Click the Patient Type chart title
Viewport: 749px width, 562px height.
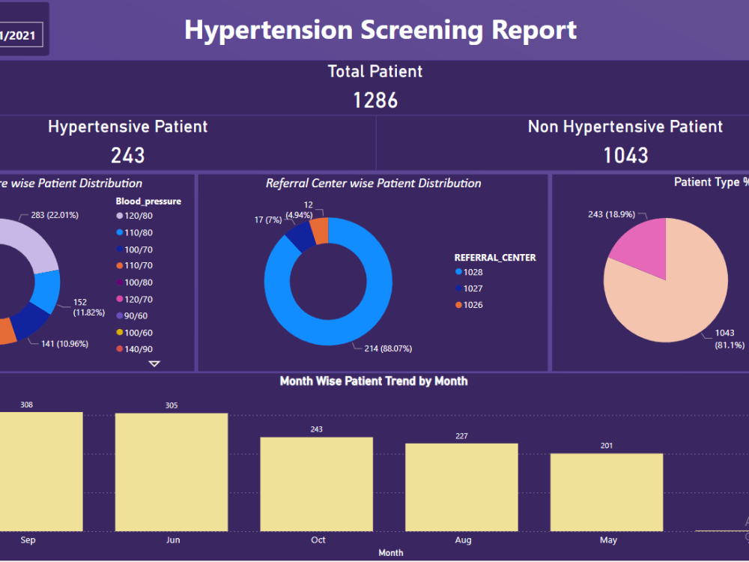712,182
